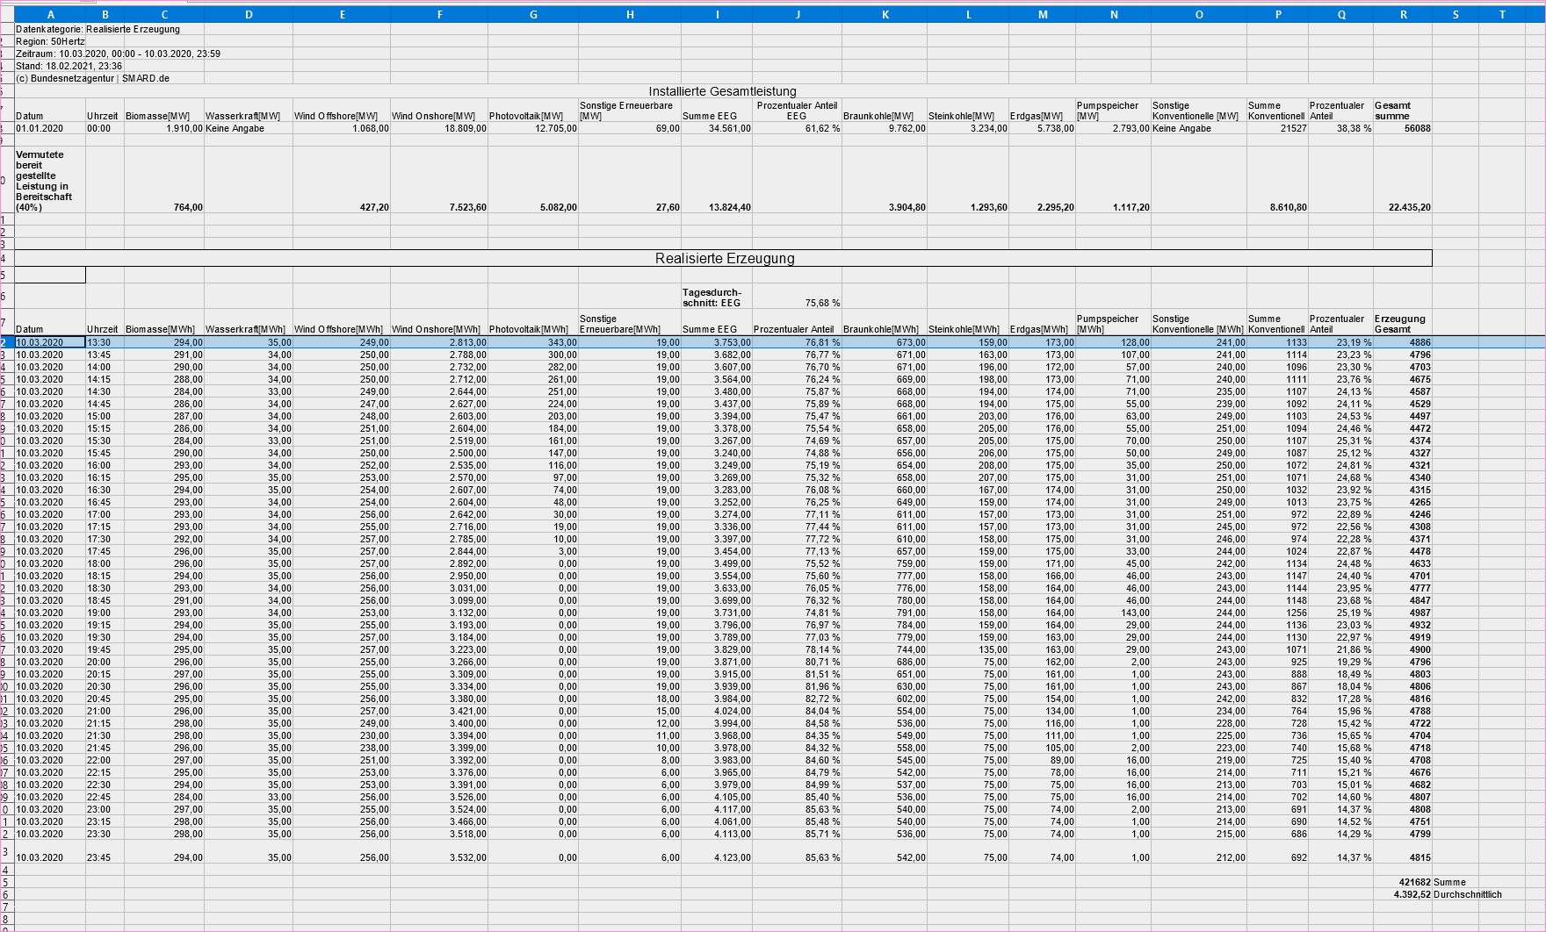Click the time cell '18:00'
The width and height of the screenshot is (1546, 932).
[x=105, y=563]
